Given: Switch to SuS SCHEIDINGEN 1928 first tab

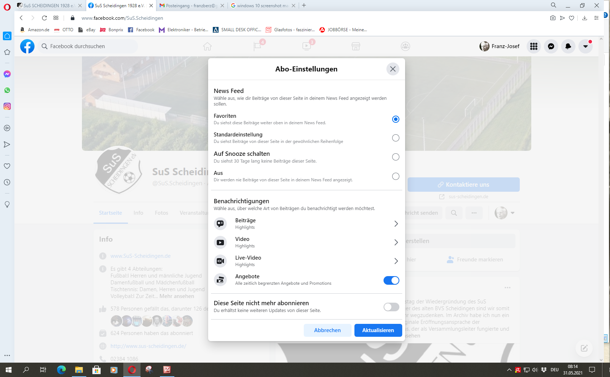Looking at the screenshot, I should [49, 5].
